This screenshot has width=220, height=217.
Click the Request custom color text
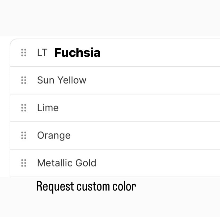click(x=86, y=186)
